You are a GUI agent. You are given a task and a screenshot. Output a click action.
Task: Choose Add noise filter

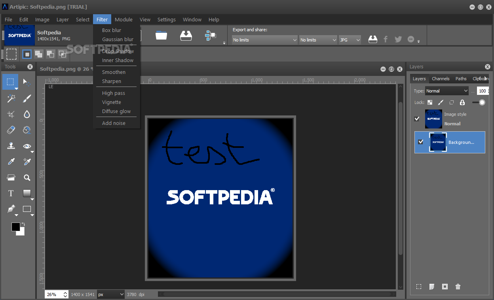[x=114, y=123]
